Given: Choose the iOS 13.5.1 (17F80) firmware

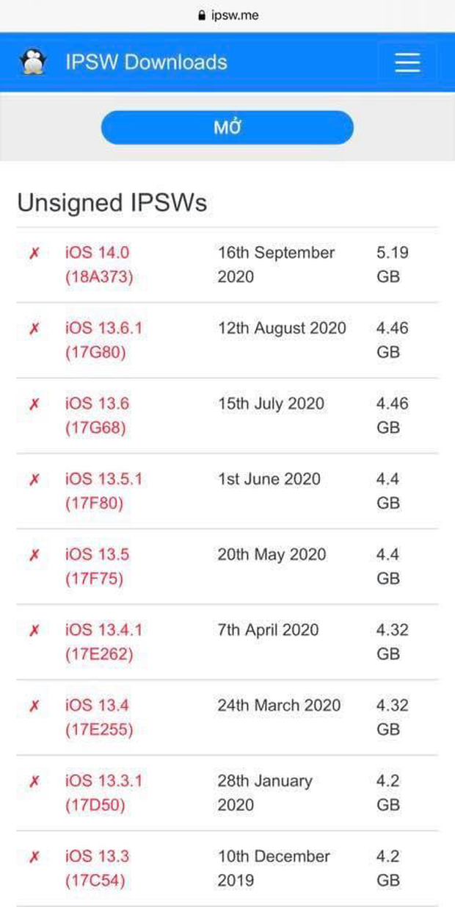Looking at the screenshot, I should 103,491.
